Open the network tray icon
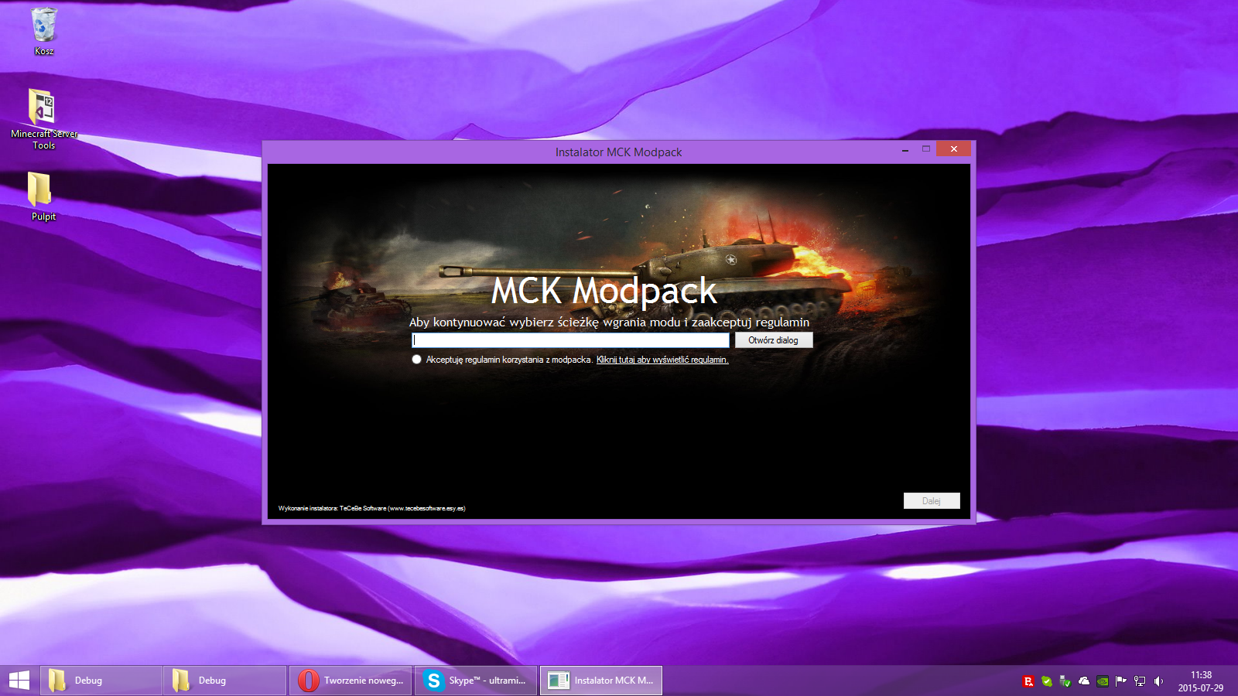The width and height of the screenshot is (1238, 696). [1140, 681]
